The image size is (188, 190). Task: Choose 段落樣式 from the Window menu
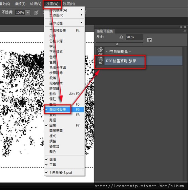64,83
